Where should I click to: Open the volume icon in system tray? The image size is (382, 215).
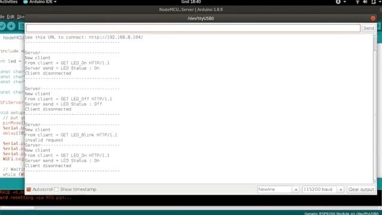click(365, 2)
